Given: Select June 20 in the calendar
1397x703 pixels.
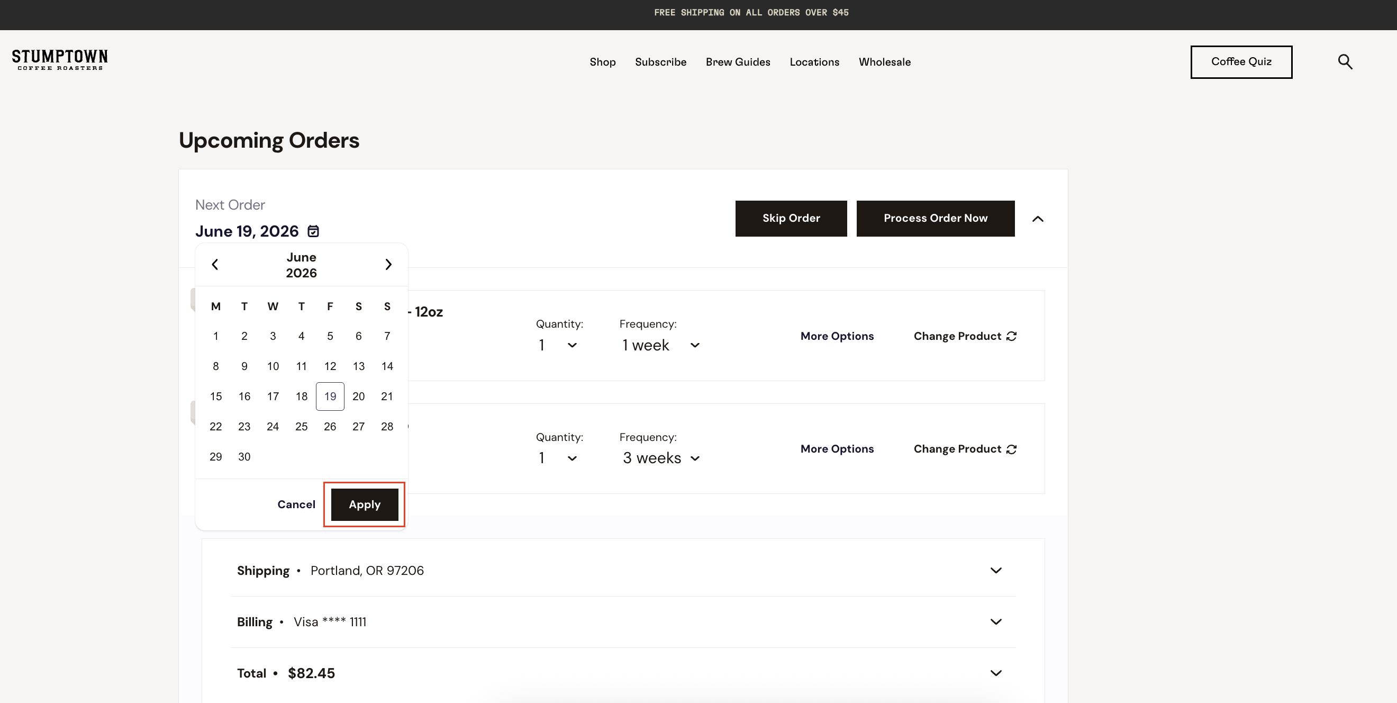Looking at the screenshot, I should 358,396.
